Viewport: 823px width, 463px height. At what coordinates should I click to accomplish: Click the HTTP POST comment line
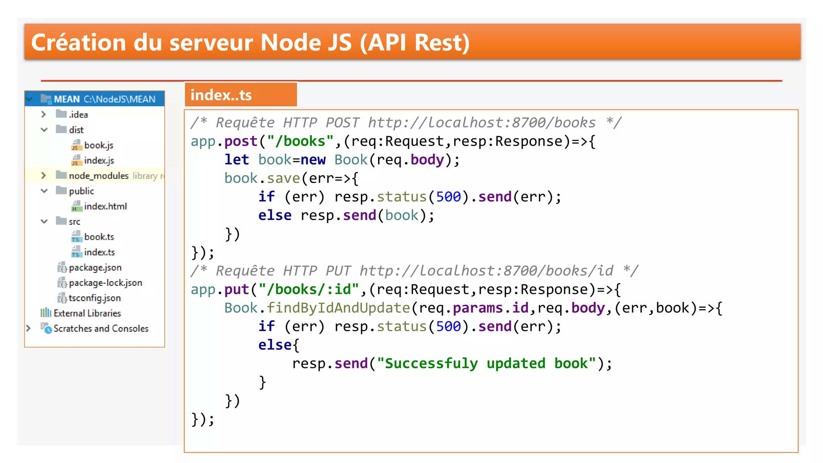pos(406,122)
